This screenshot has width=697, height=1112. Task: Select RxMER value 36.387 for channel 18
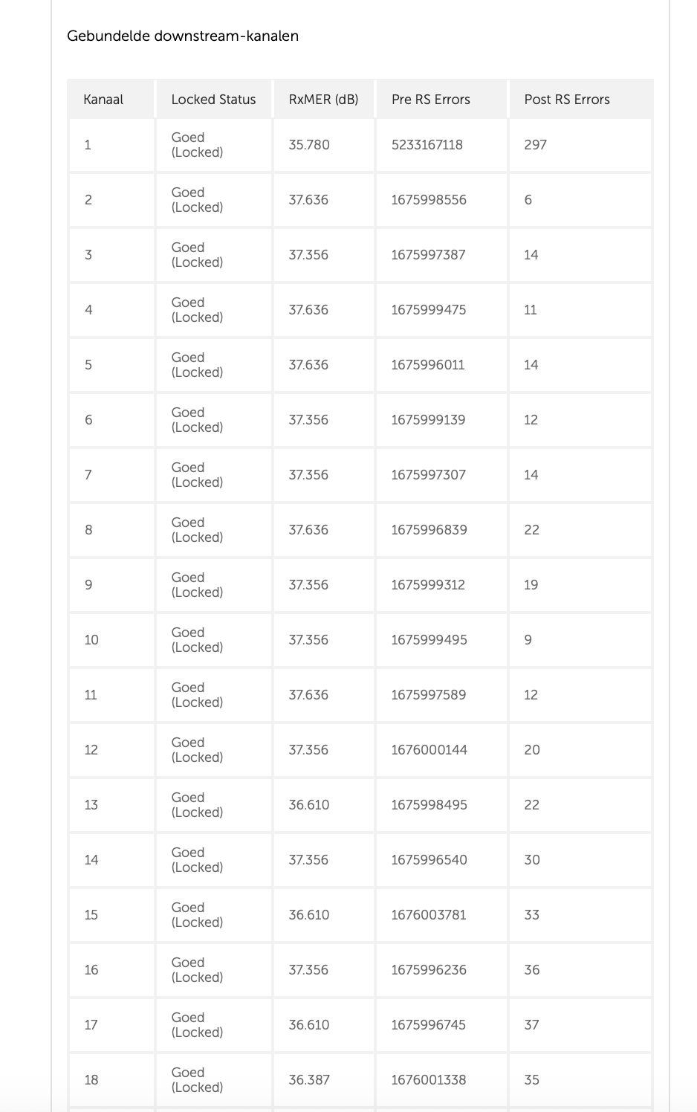[x=309, y=1080]
